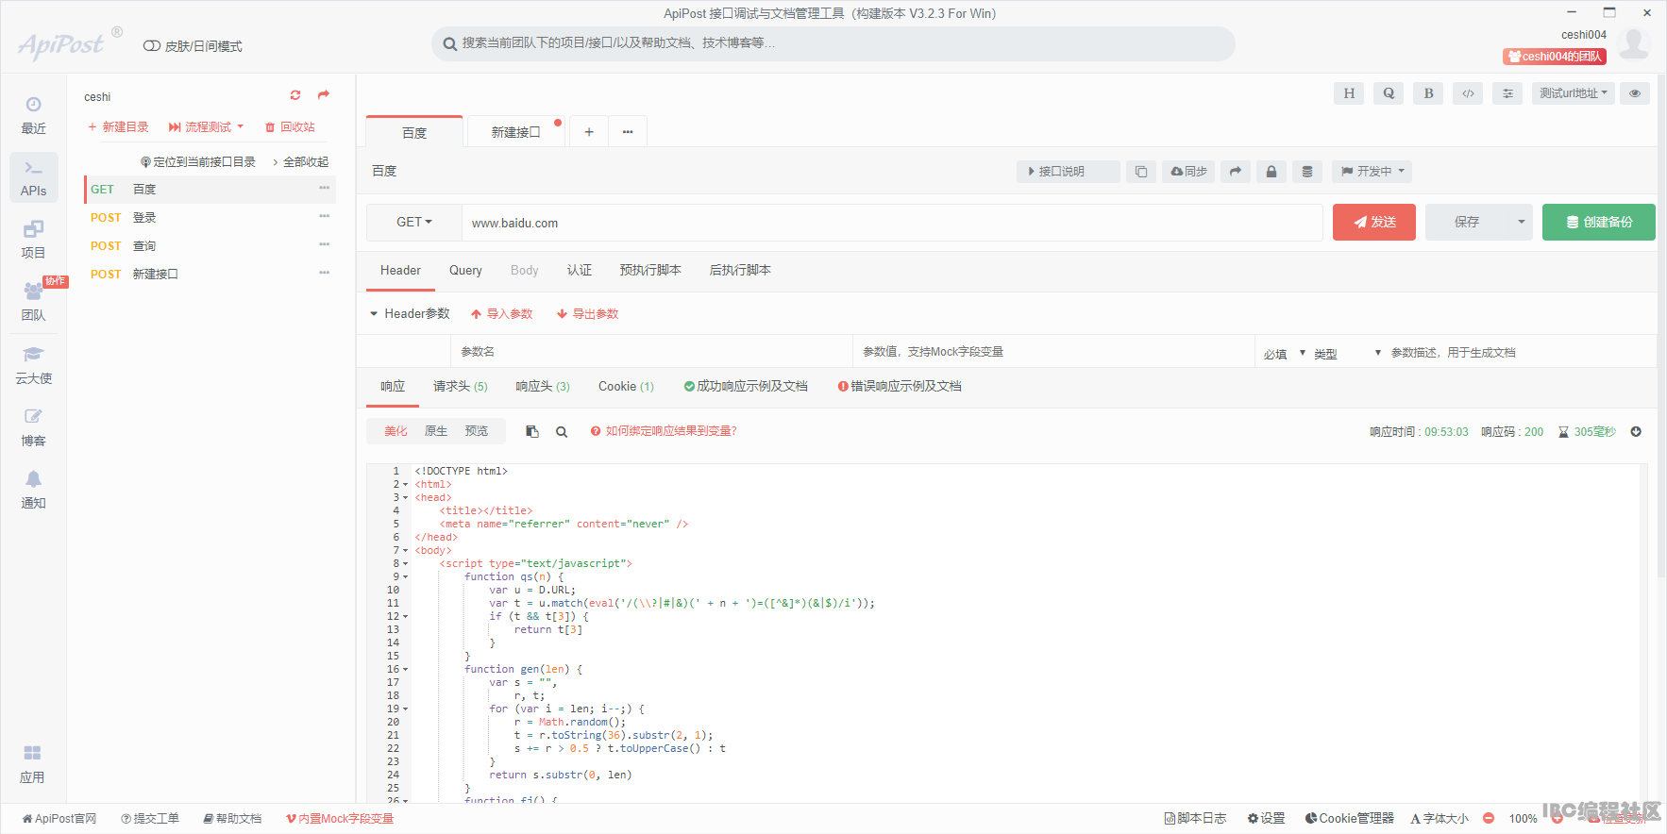Open the 必填 dropdown in the parameter row

point(1284,354)
